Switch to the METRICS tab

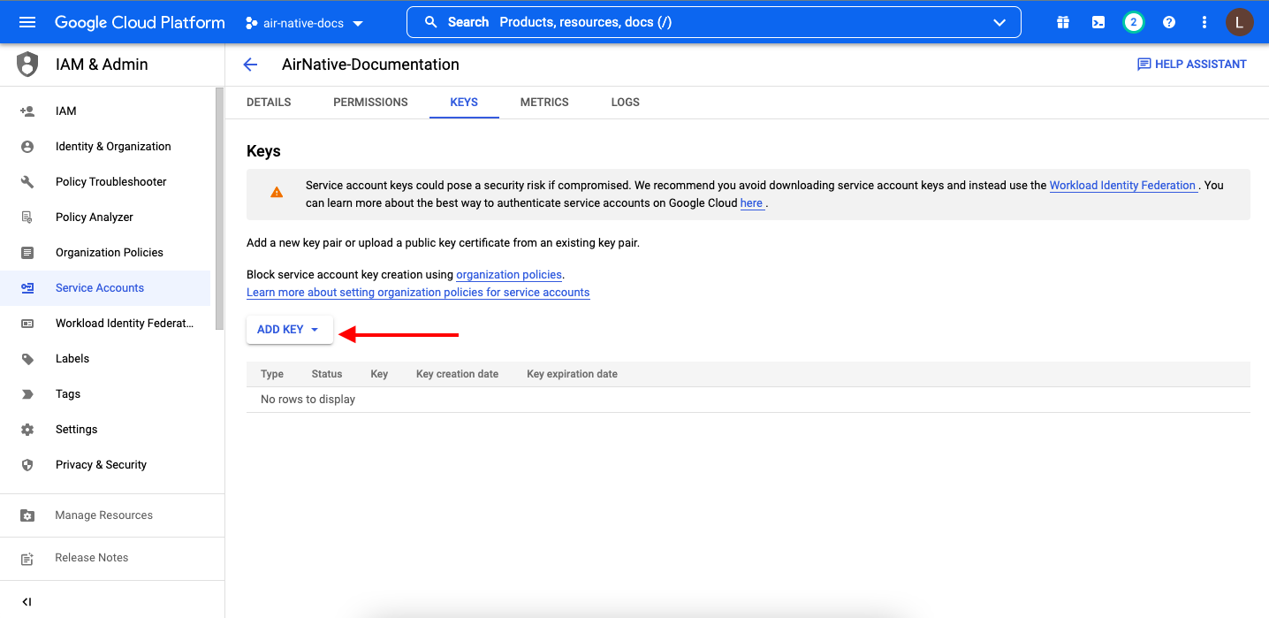[x=544, y=103]
